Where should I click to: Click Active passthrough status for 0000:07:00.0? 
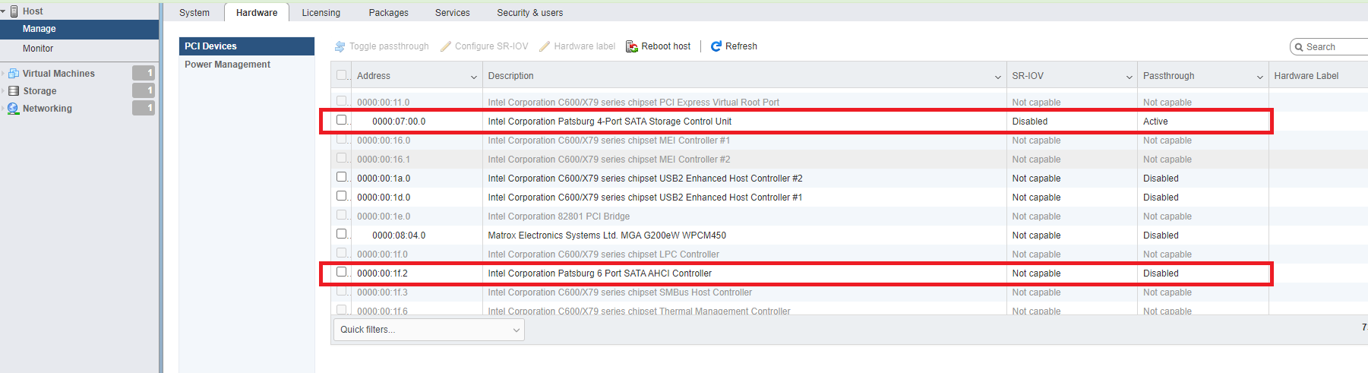tap(1155, 122)
